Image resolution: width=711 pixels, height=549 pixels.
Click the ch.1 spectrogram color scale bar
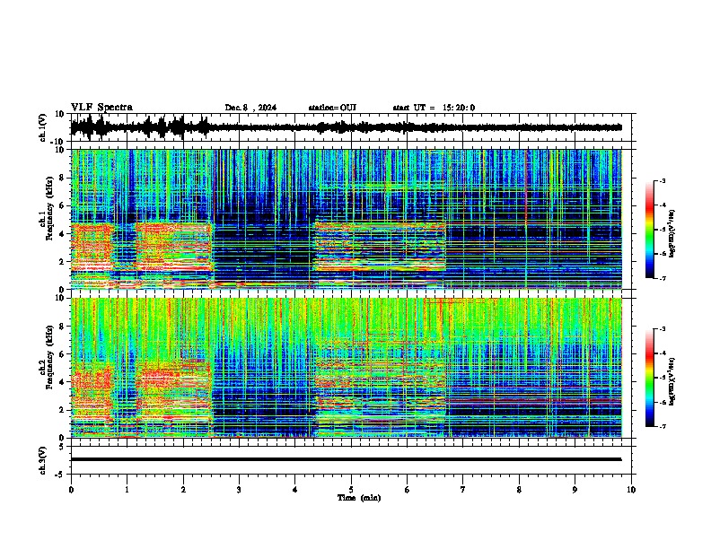coord(649,230)
